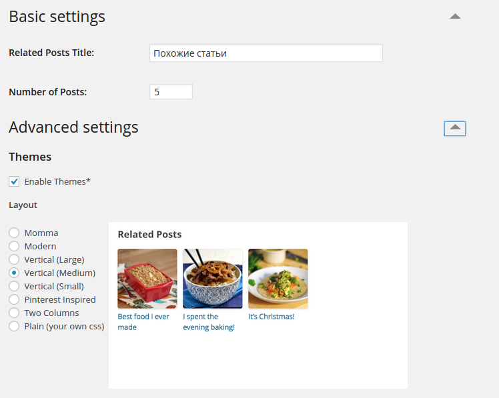Uncheck the Enable Themes checkbox
This screenshot has height=398, width=499.
[x=14, y=181]
